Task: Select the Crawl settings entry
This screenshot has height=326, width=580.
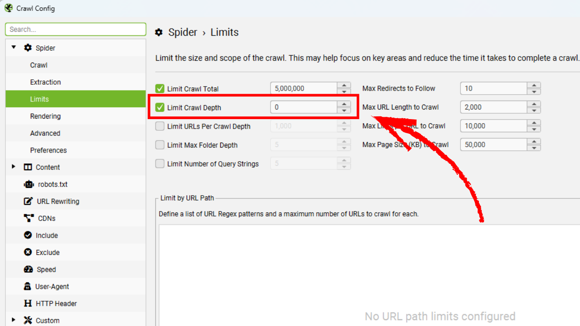Action: [x=39, y=65]
